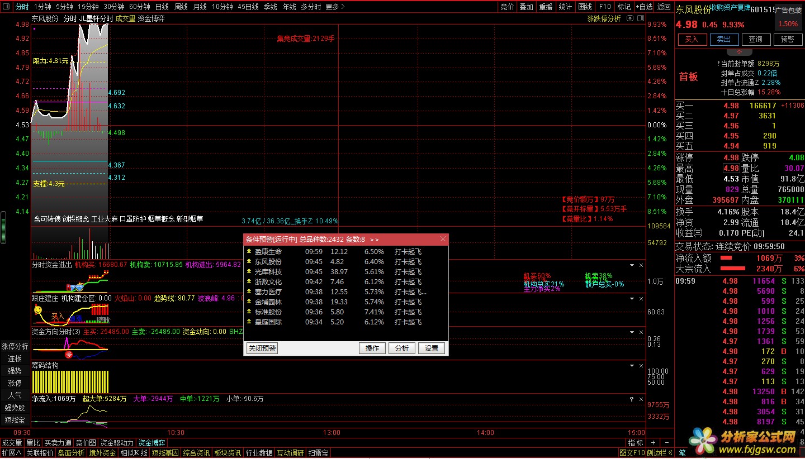The height and width of the screenshot is (459, 805).
Task: Click the smiley face icon in 跟庄建庄 panel
Action: [x=37, y=309]
